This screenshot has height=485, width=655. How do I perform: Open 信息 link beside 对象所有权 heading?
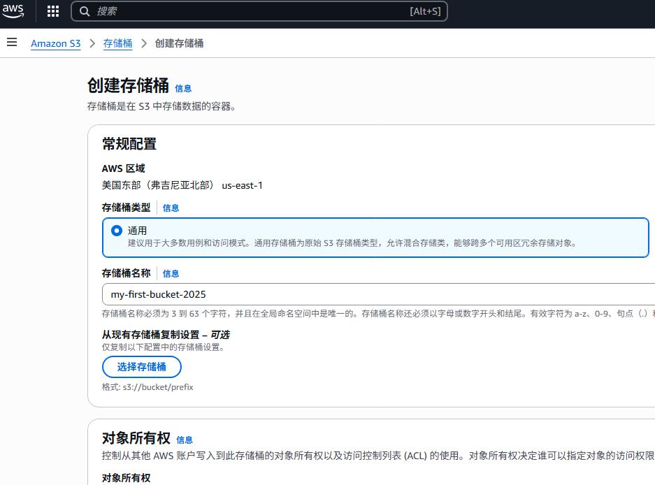(x=185, y=440)
